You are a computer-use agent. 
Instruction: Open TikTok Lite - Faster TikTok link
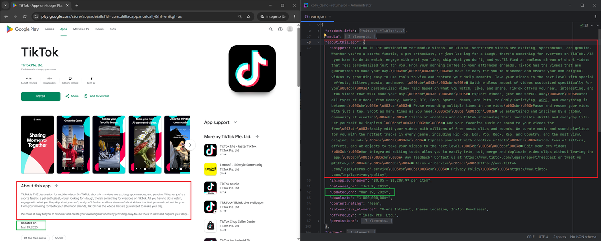click(238, 146)
